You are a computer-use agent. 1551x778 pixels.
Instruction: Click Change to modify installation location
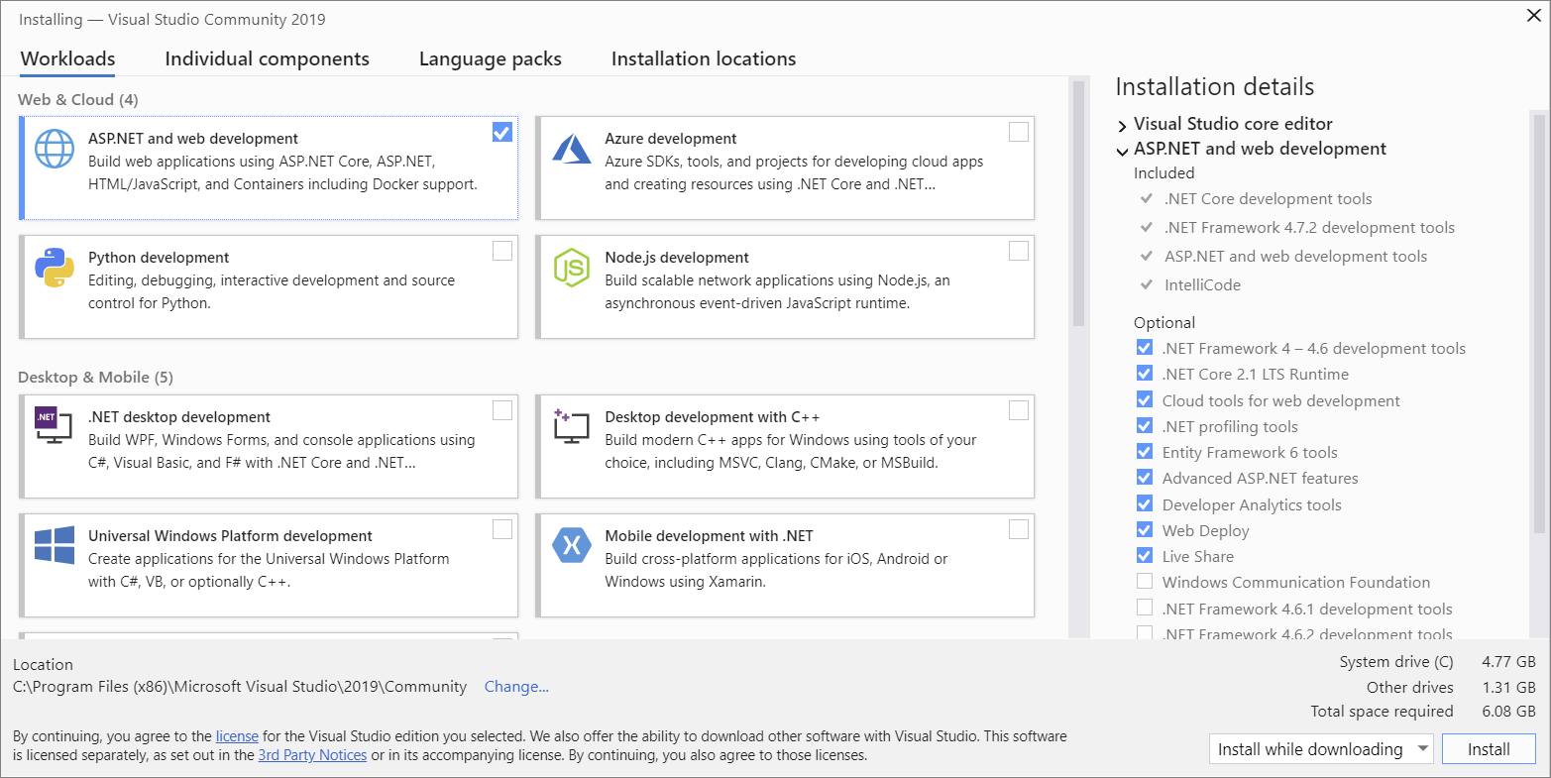point(516,686)
